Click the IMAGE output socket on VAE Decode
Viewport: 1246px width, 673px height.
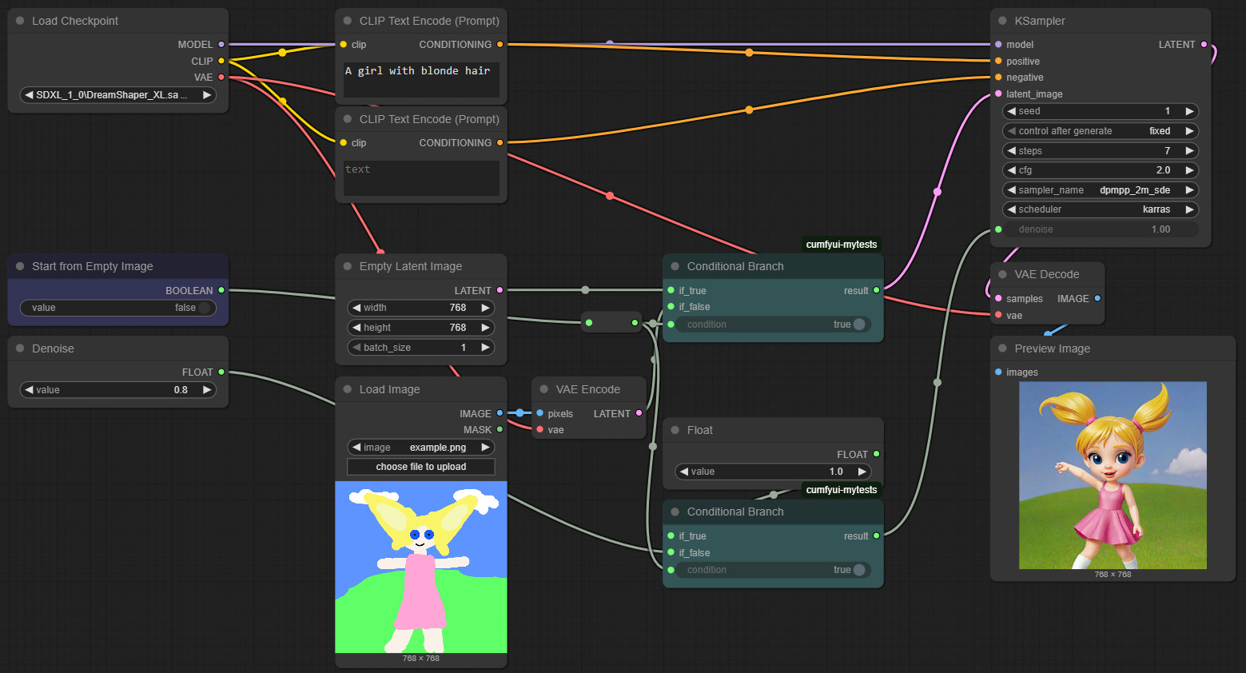(1097, 298)
